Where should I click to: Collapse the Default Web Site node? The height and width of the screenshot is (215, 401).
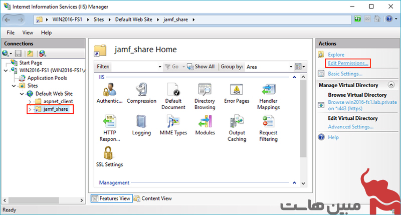pyautogui.click(x=23, y=94)
